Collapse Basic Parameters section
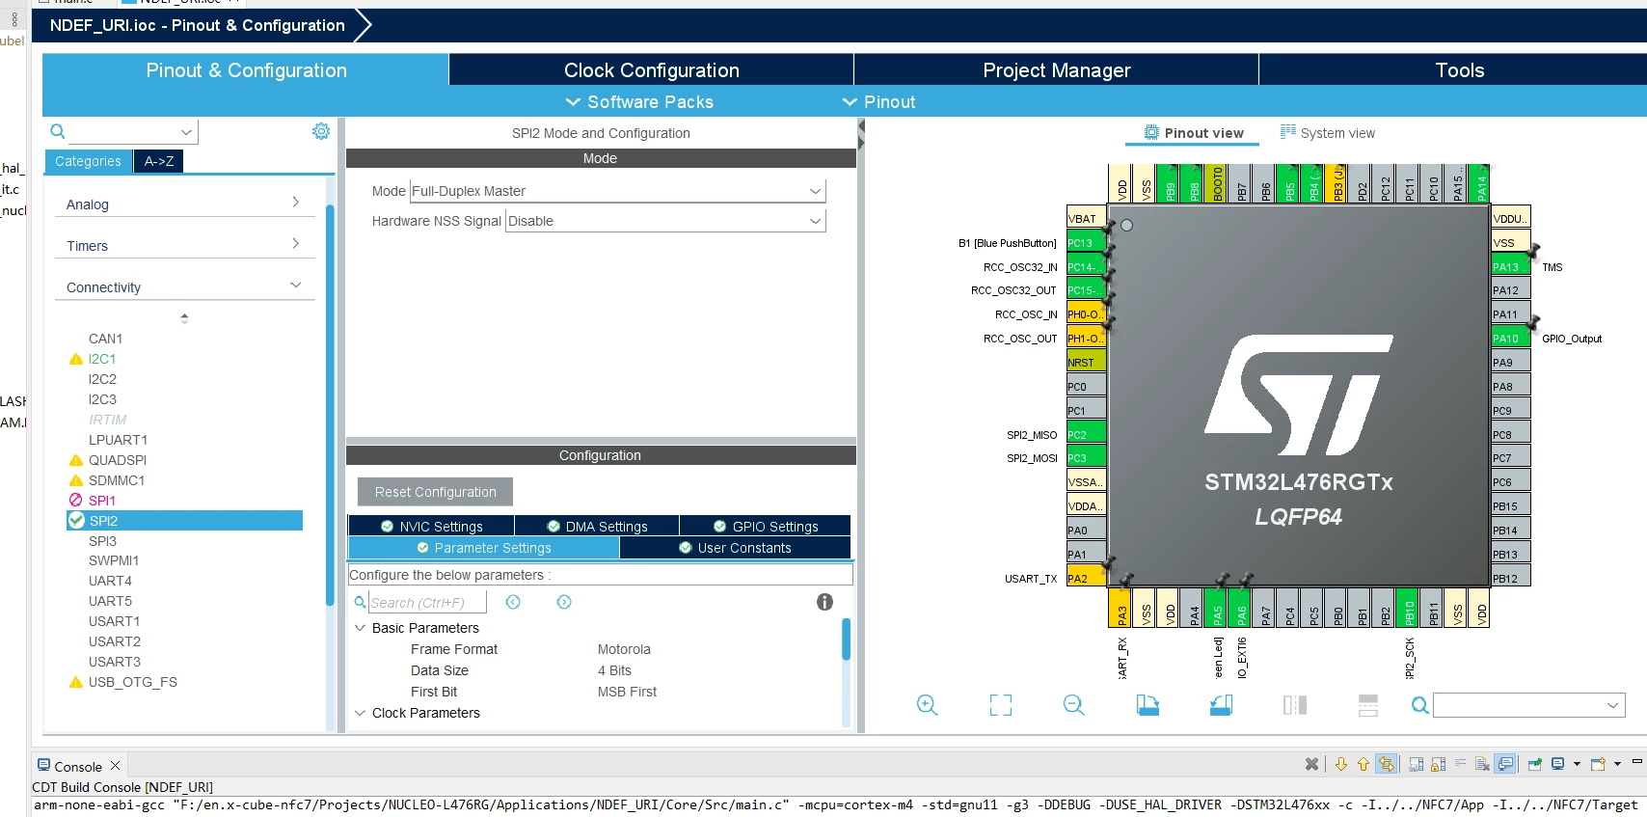The height and width of the screenshot is (817, 1647). (x=361, y=628)
